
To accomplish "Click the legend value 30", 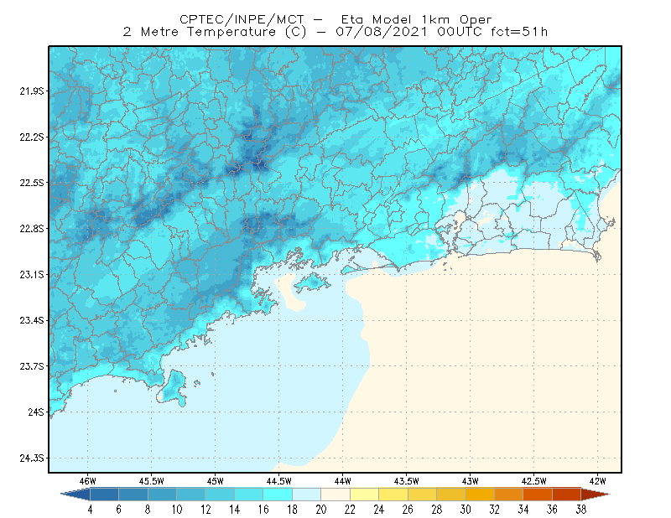I will 466,510.
